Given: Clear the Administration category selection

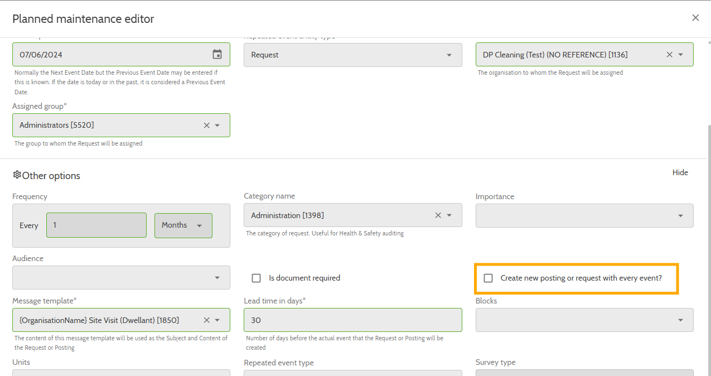Looking at the screenshot, I should pos(438,215).
